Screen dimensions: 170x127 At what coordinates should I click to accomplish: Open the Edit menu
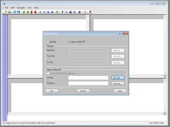(13, 8)
